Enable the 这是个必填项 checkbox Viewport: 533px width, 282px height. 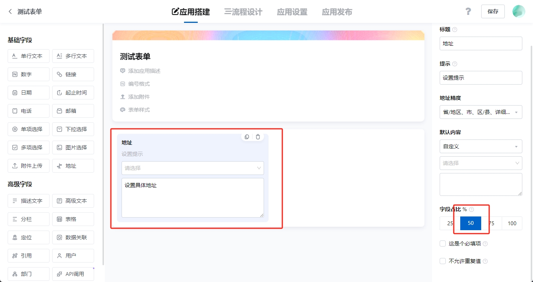[x=442, y=244]
